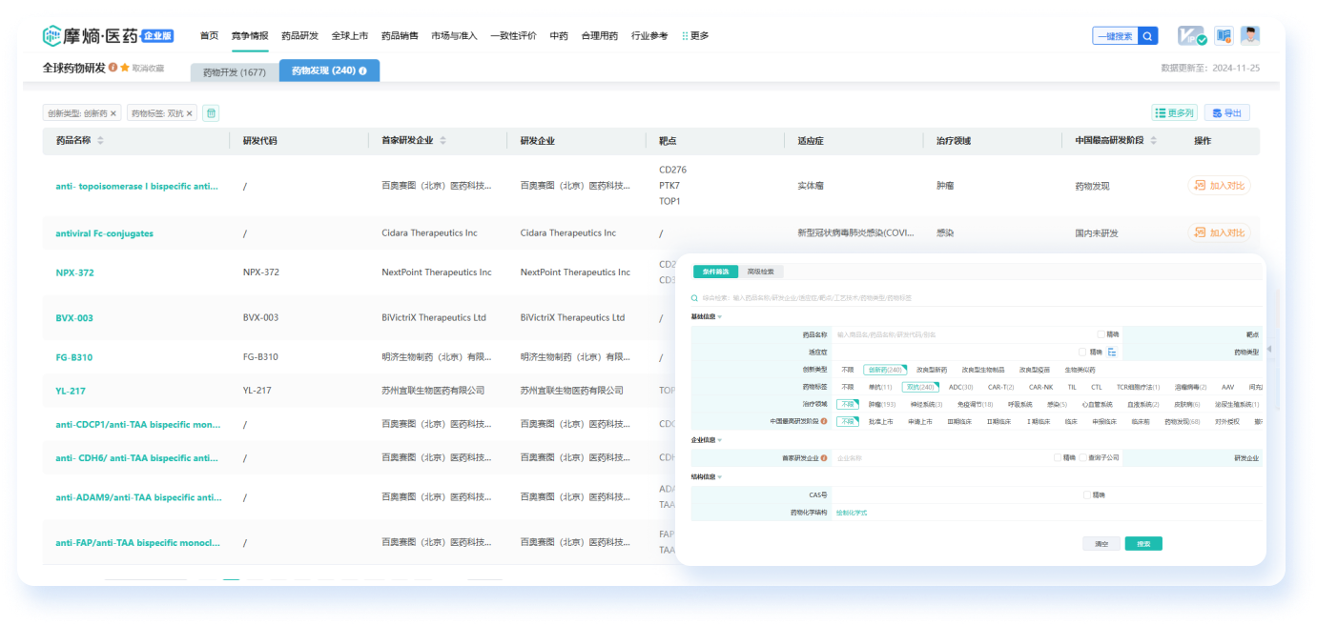Select ADC(30) drug tag option
Image resolution: width=1317 pixels, height=625 pixels.
pyautogui.click(x=961, y=387)
